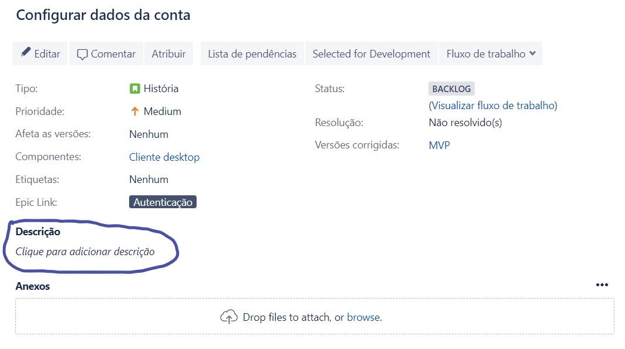
Task: Transition issue to Selected for Development
Action: click(x=371, y=53)
